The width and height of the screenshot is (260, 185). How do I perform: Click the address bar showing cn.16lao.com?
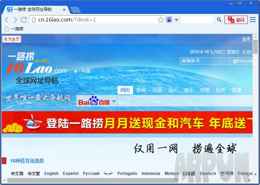coord(97,20)
